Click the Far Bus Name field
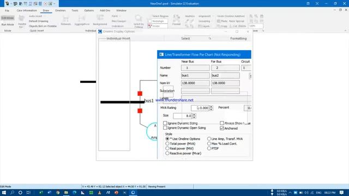This screenshot has height=196, width=349. 225,76
